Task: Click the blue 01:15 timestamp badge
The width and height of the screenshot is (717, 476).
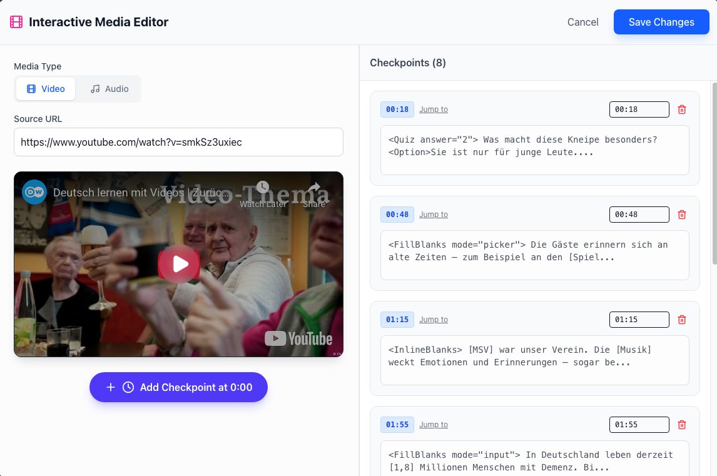Action: pyautogui.click(x=397, y=320)
